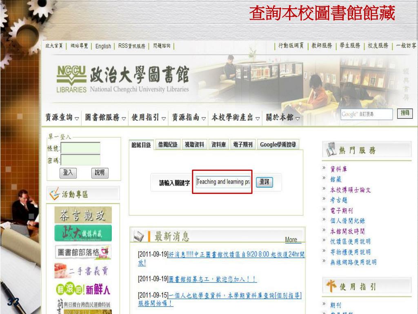Open the 政大首頁 link

click(x=54, y=46)
